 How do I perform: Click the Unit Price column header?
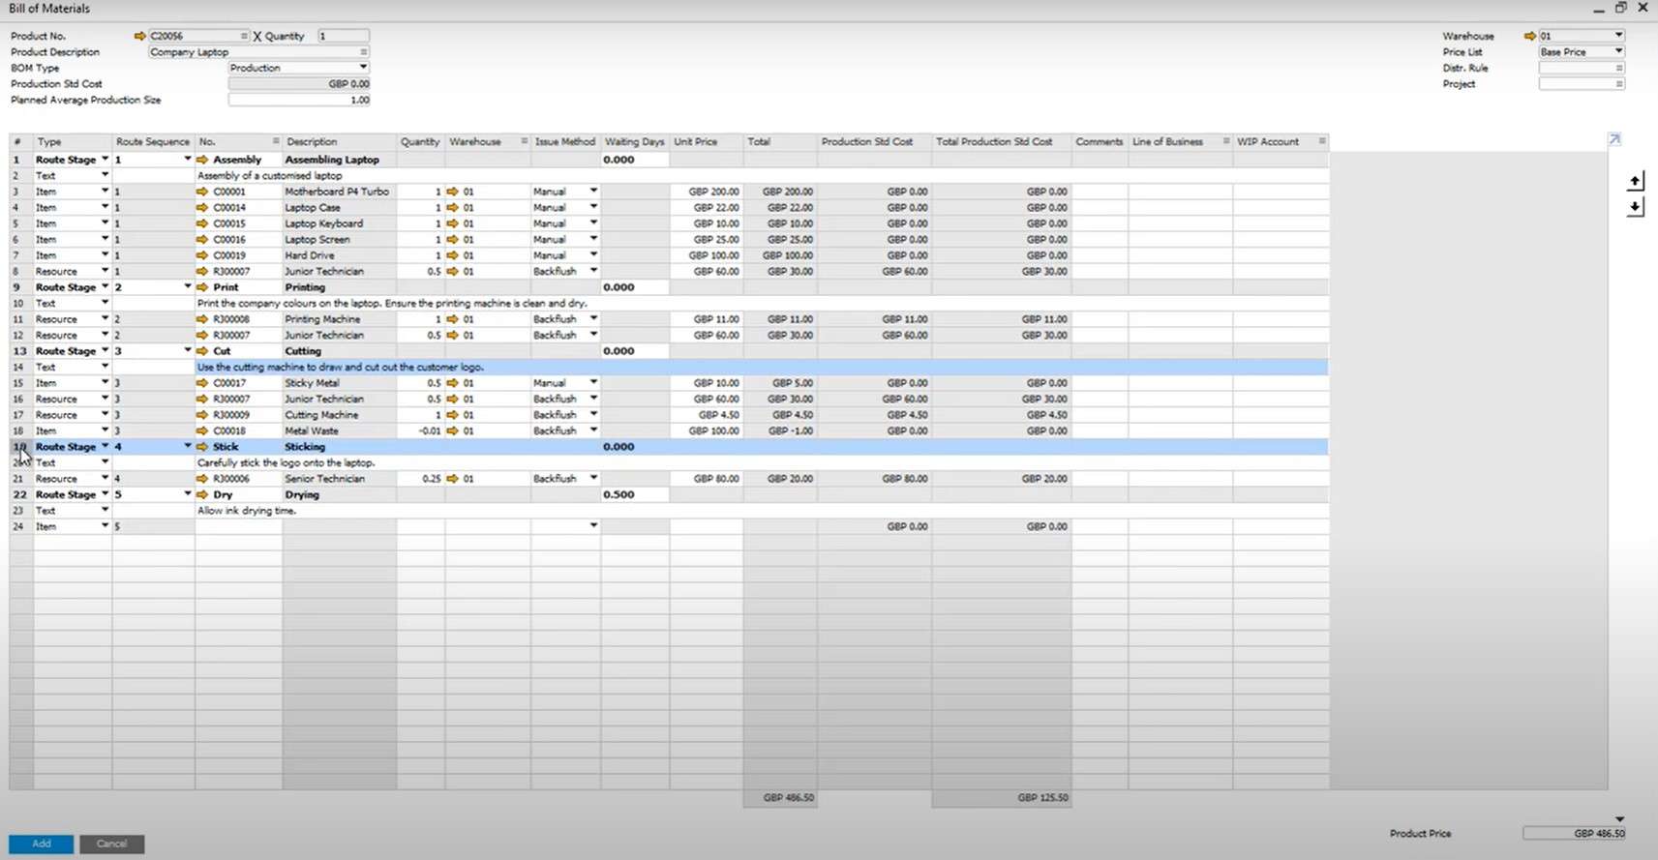pos(706,141)
